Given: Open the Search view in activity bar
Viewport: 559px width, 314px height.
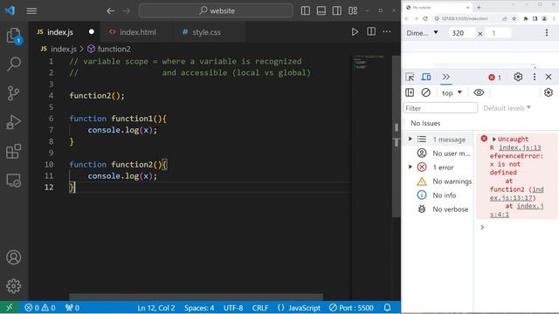Looking at the screenshot, I should point(14,64).
